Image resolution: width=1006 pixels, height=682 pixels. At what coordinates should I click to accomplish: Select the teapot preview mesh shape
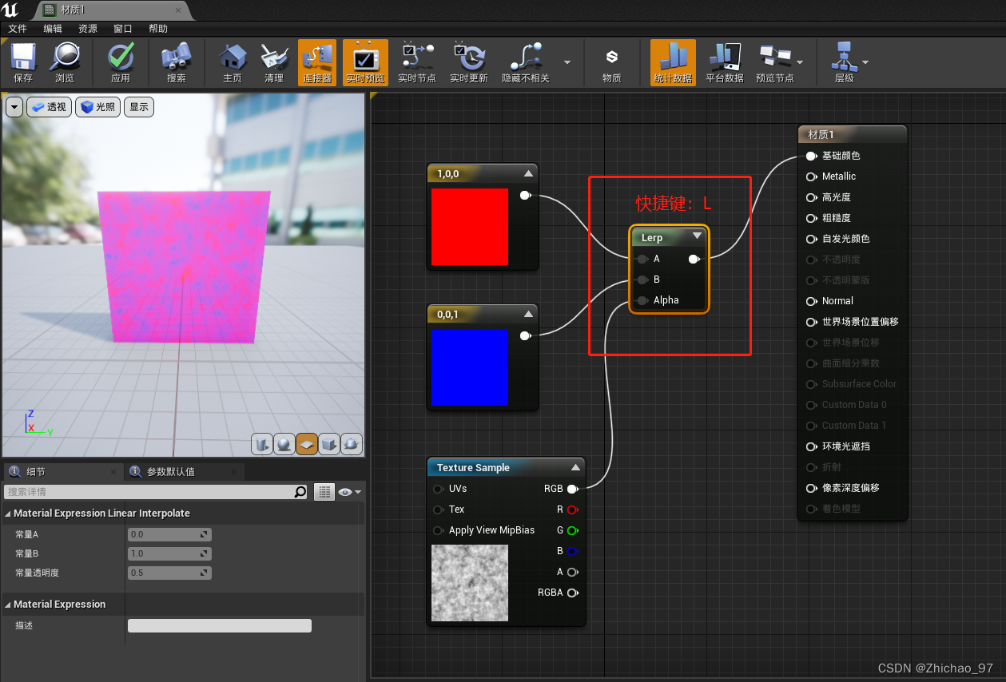(351, 444)
